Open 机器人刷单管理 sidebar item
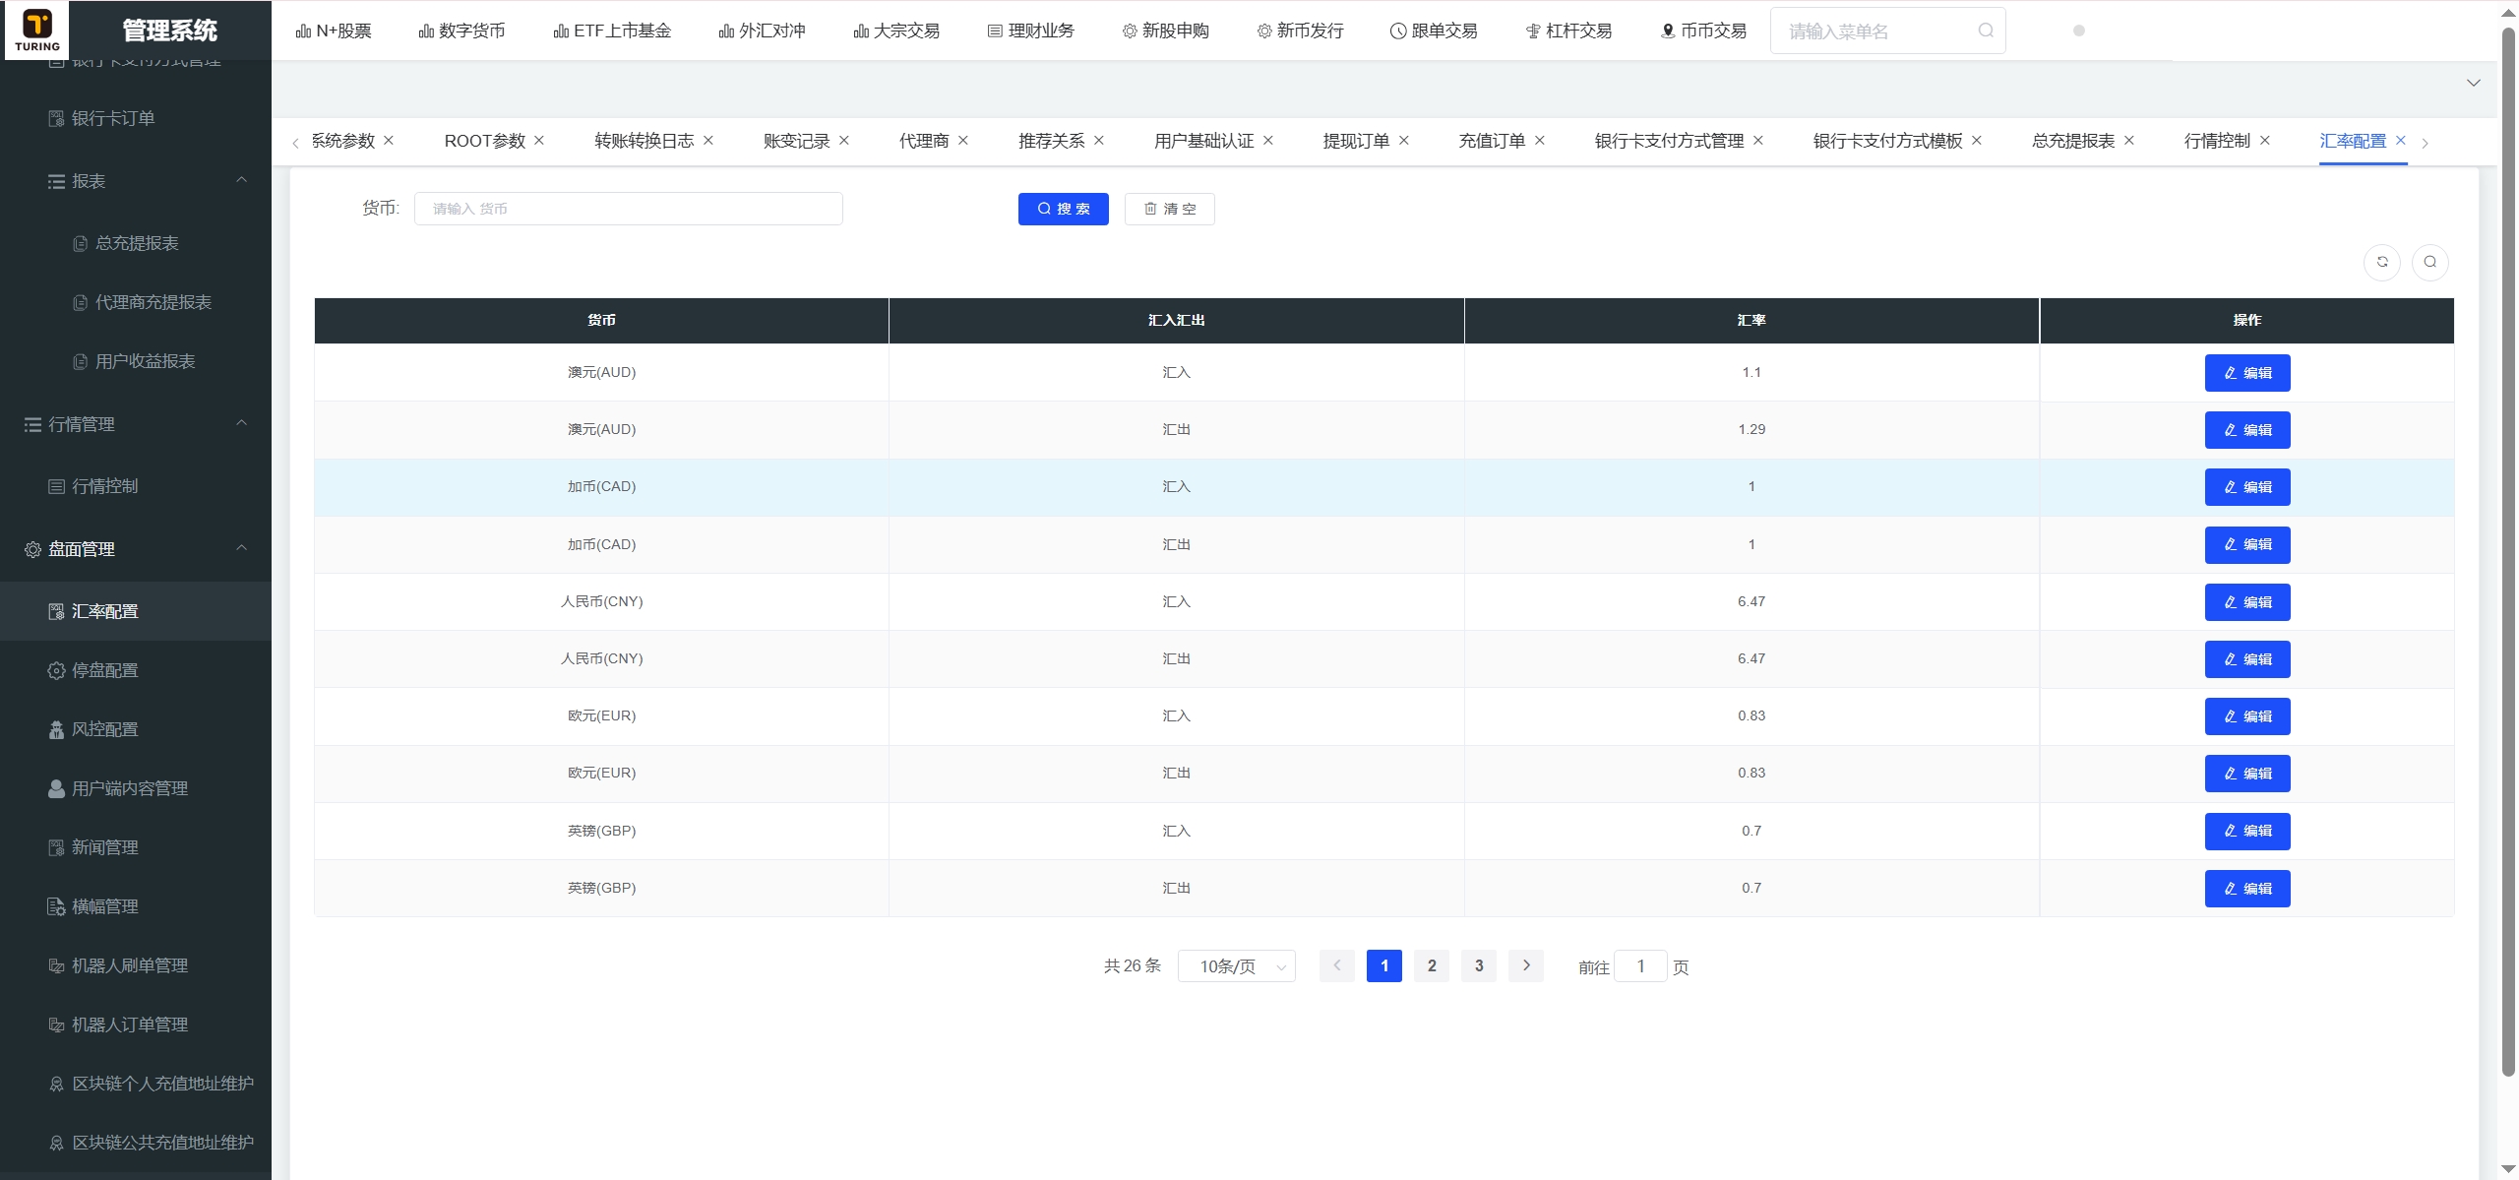 pos(136,965)
